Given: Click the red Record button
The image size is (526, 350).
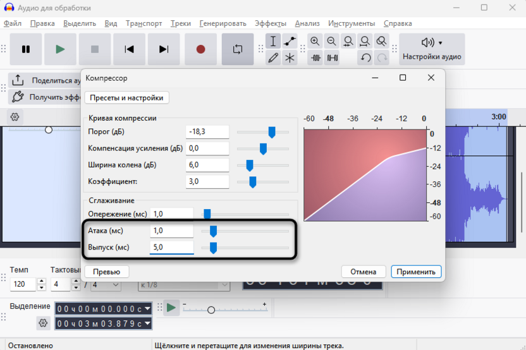Looking at the screenshot, I should [x=200, y=49].
